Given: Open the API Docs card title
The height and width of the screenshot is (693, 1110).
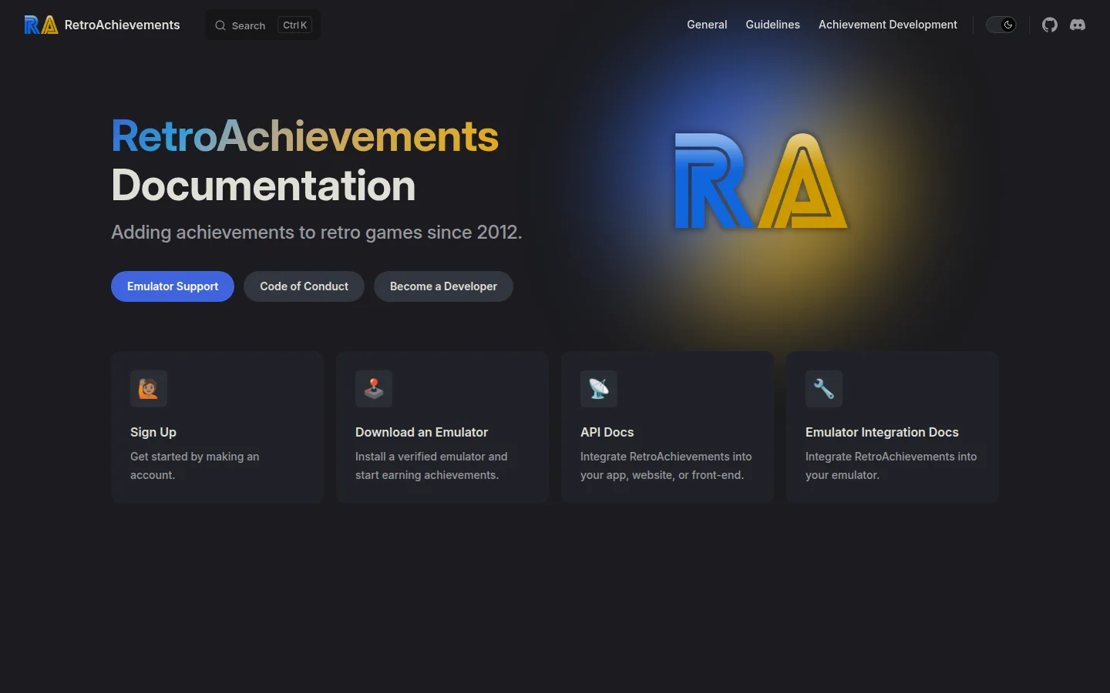Looking at the screenshot, I should point(607,432).
